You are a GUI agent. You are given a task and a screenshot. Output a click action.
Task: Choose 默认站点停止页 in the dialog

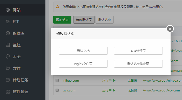(138, 64)
